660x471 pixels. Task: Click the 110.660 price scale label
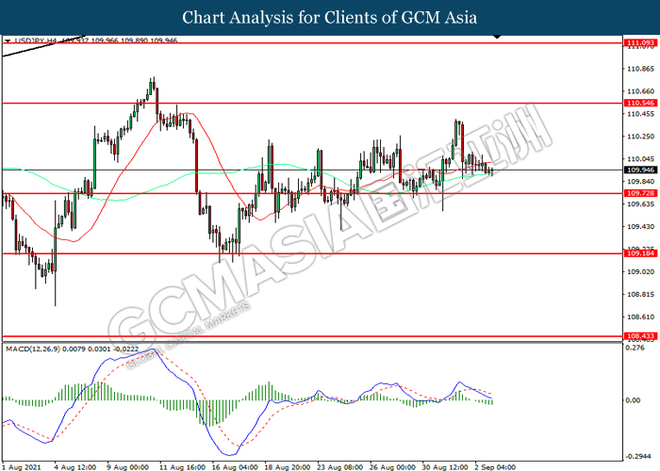point(640,91)
